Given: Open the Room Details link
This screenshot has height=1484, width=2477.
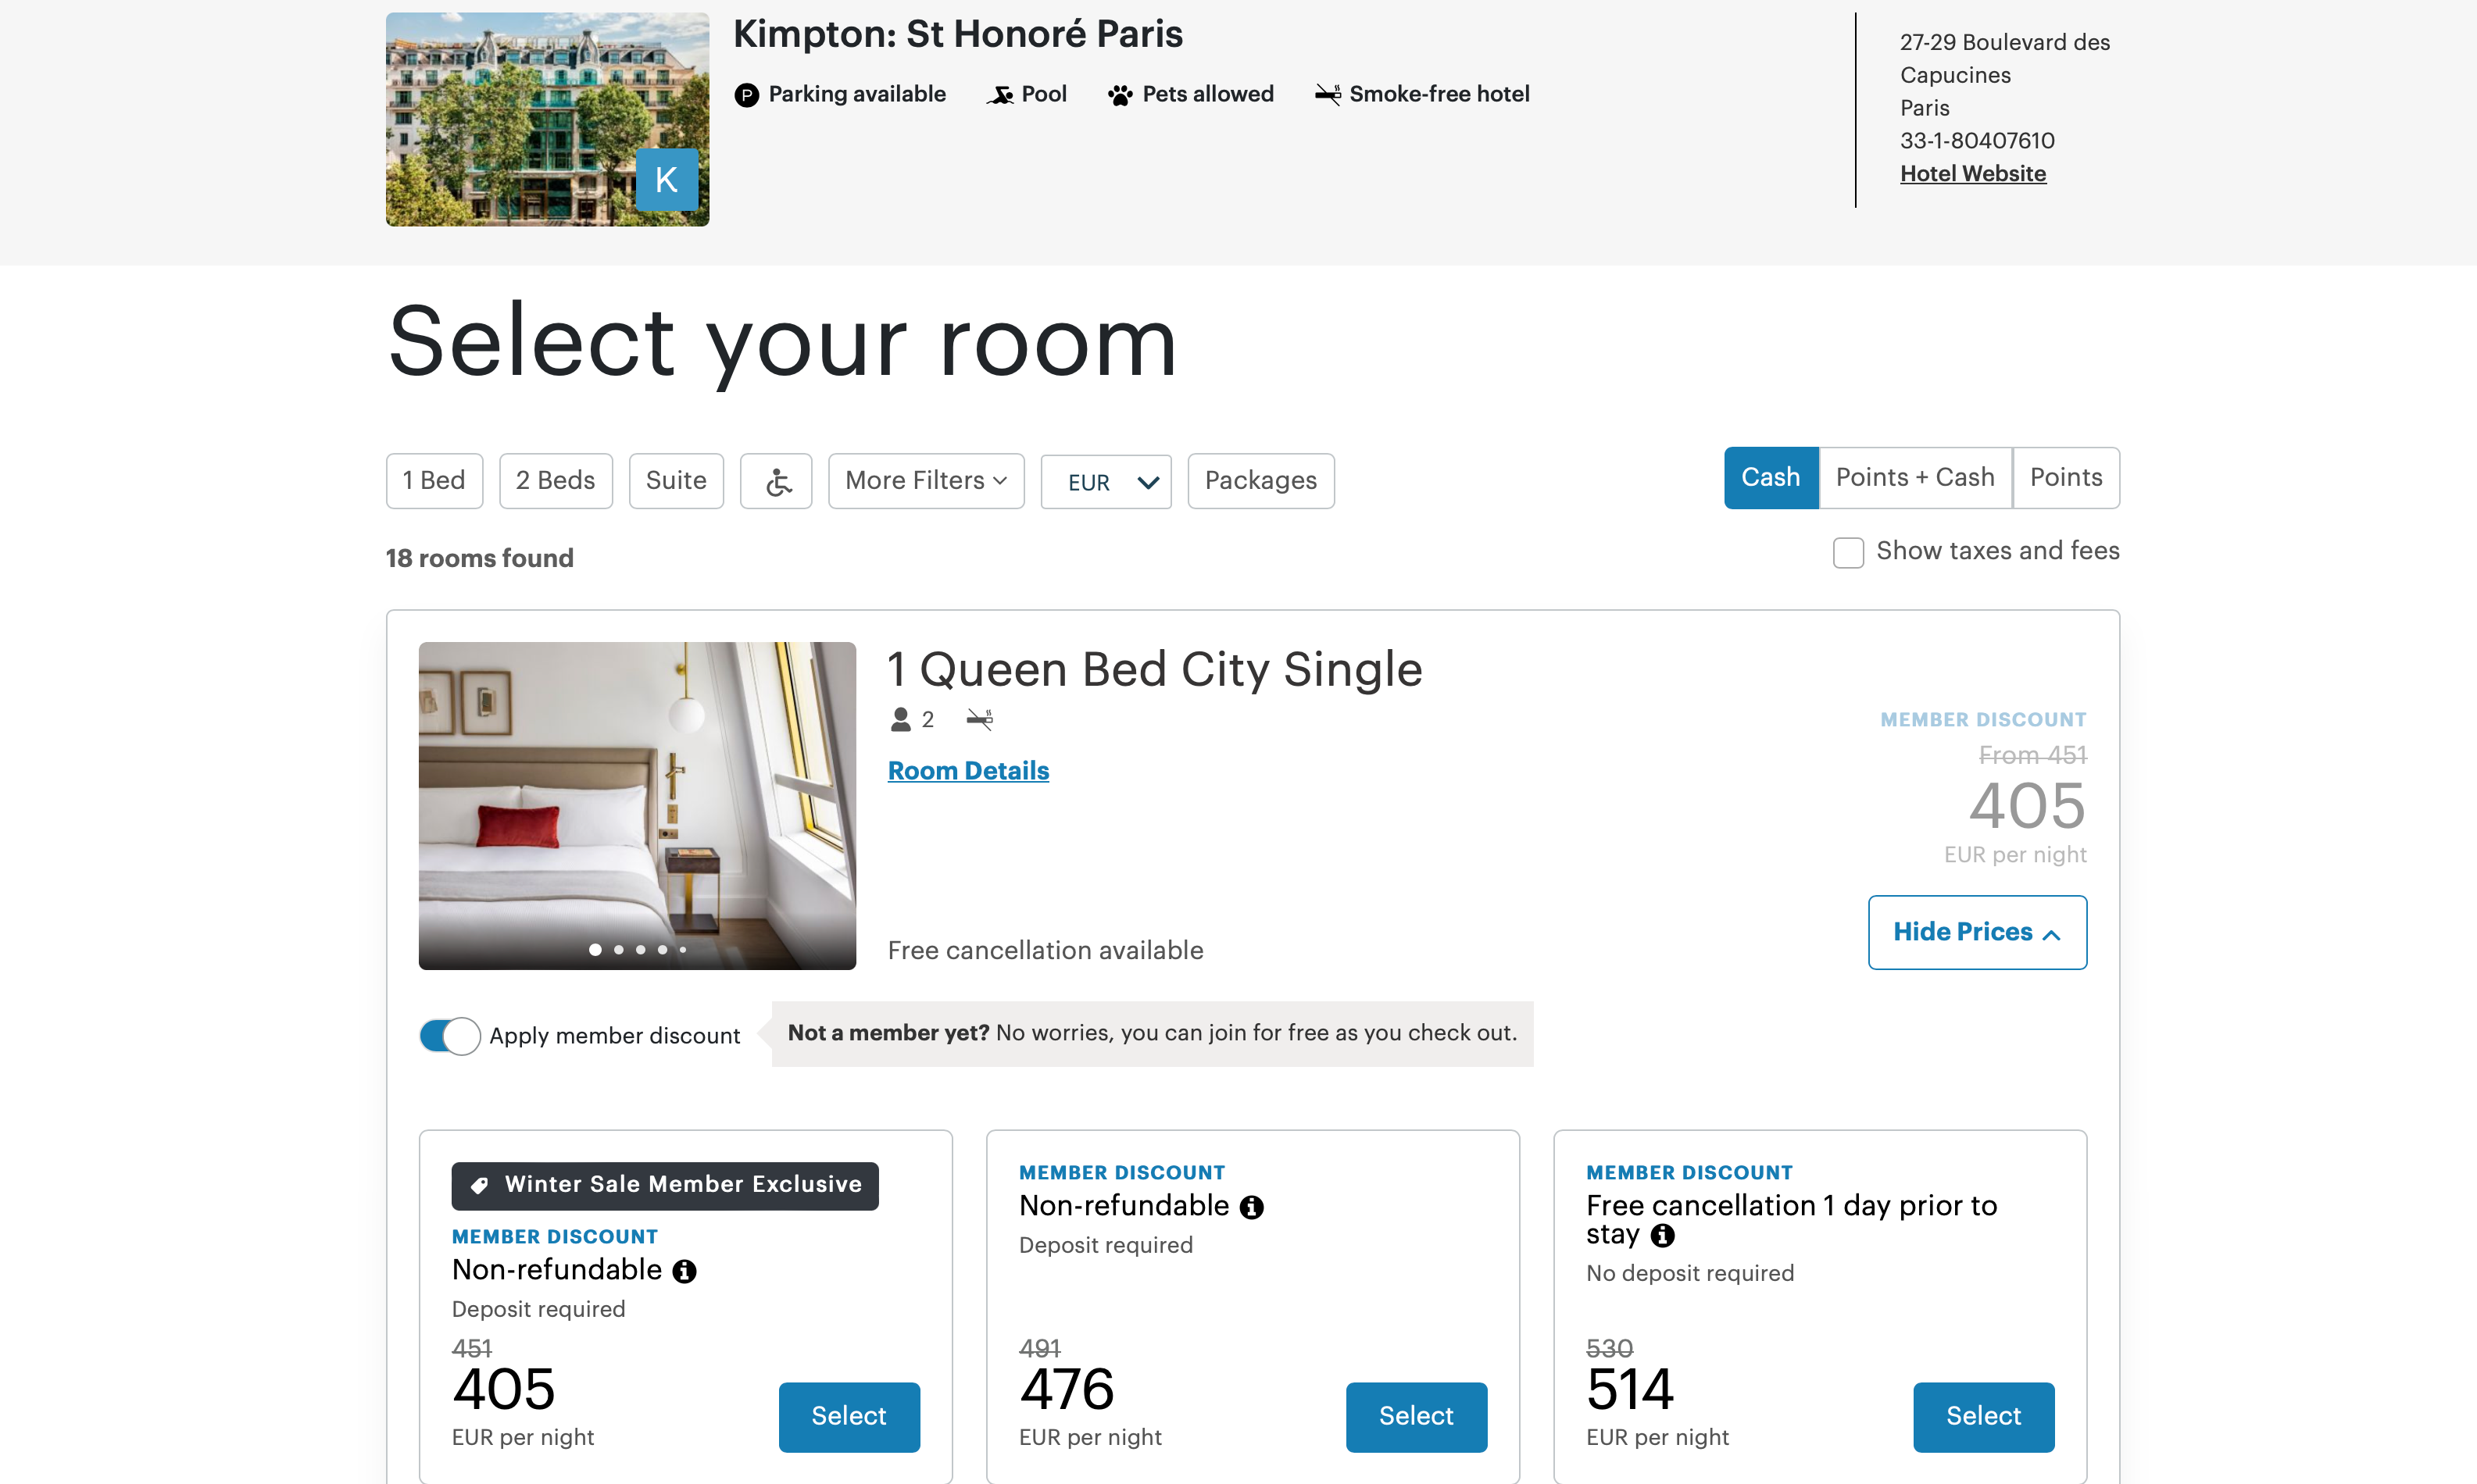Looking at the screenshot, I should pyautogui.click(x=967, y=771).
